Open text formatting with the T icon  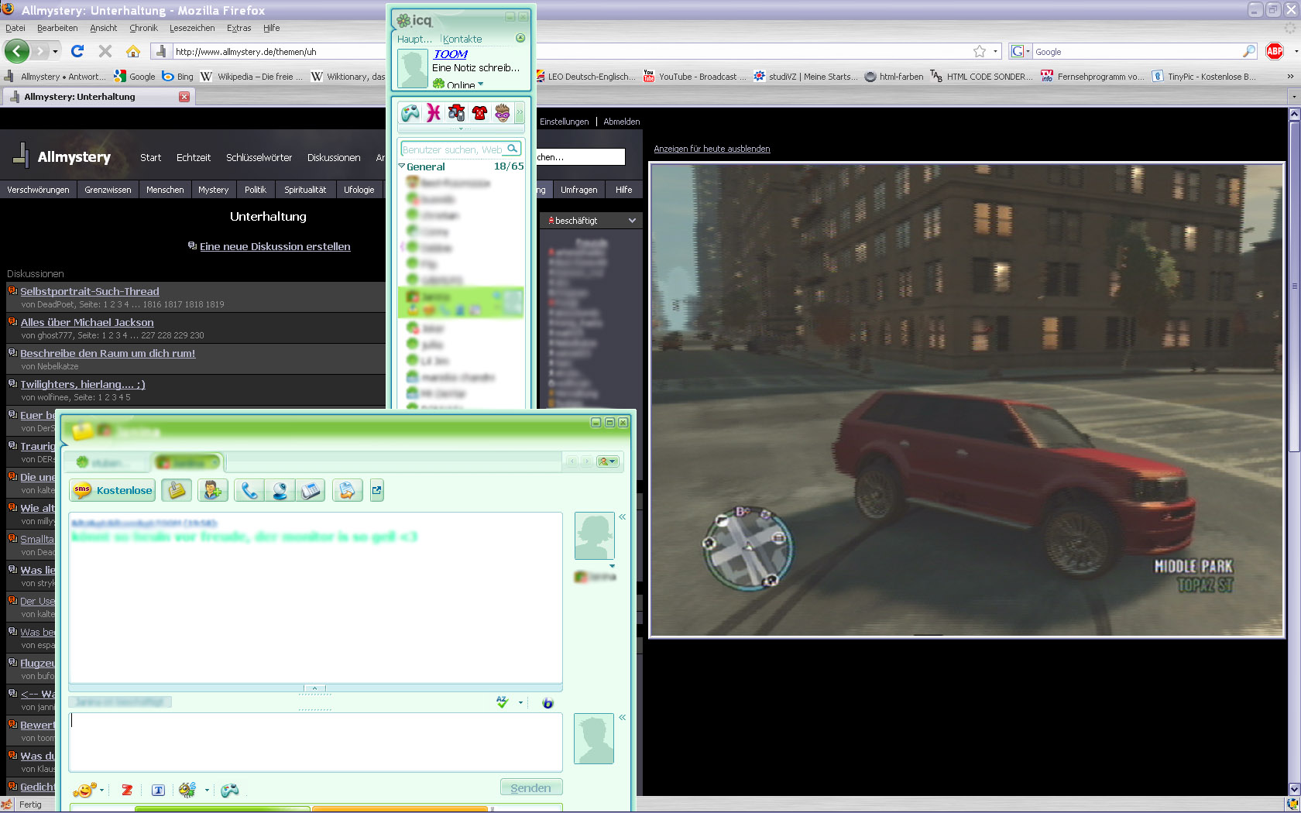click(x=158, y=790)
